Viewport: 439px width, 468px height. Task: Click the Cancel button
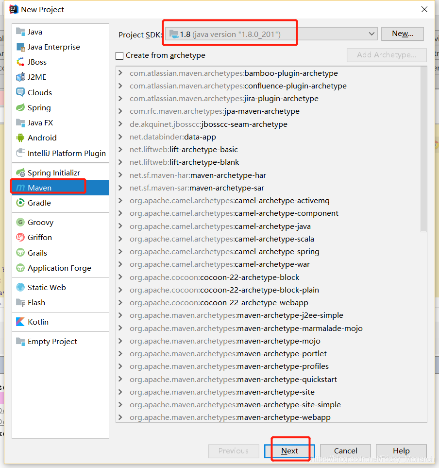(345, 451)
